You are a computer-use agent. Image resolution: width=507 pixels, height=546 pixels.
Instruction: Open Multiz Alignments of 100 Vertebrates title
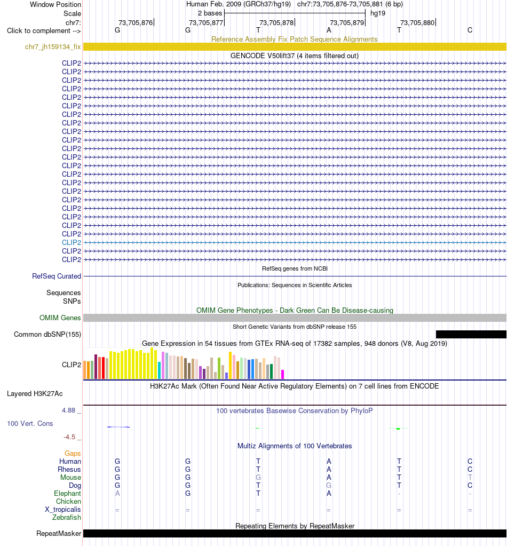[x=295, y=446]
